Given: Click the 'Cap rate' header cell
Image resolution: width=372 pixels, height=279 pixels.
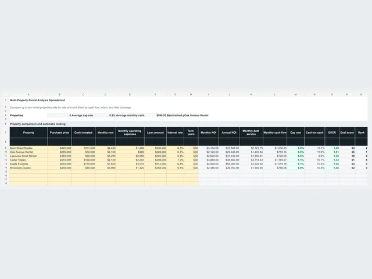Looking at the screenshot, I should (x=296, y=133).
